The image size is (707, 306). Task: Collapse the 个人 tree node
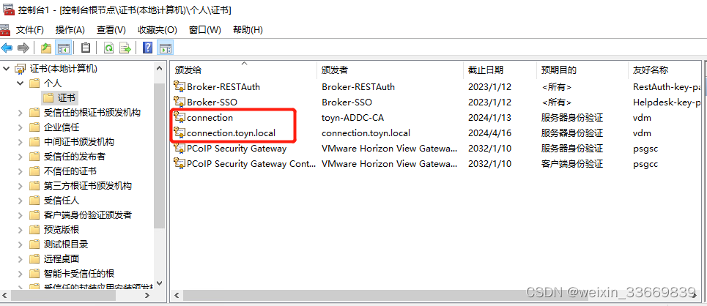pos(20,83)
